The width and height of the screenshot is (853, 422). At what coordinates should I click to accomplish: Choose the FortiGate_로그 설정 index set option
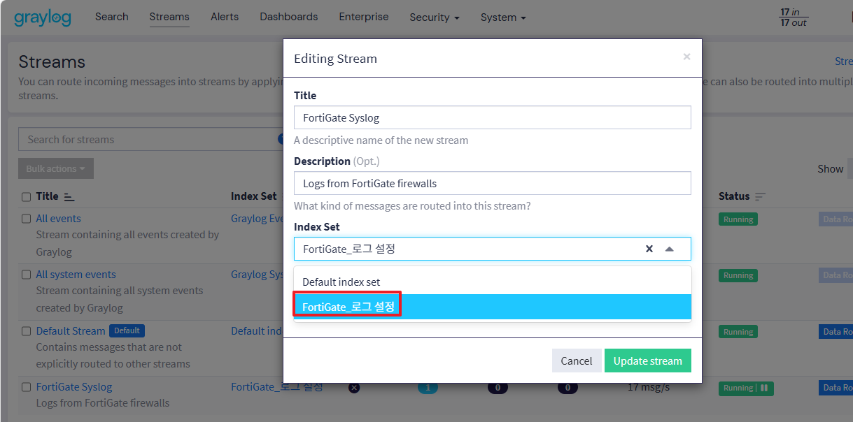coord(493,307)
